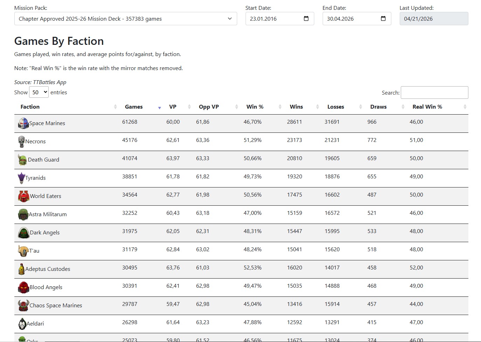Open the End Date calendar picker icon
Viewport: 481px width, 342px height.
point(383,19)
